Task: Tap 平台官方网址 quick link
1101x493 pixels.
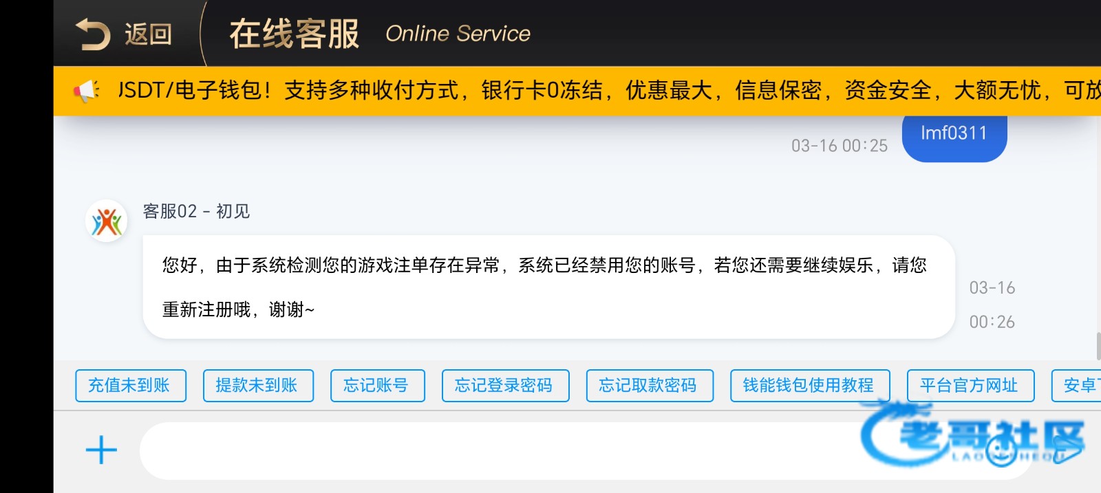Action: pos(970,386)
